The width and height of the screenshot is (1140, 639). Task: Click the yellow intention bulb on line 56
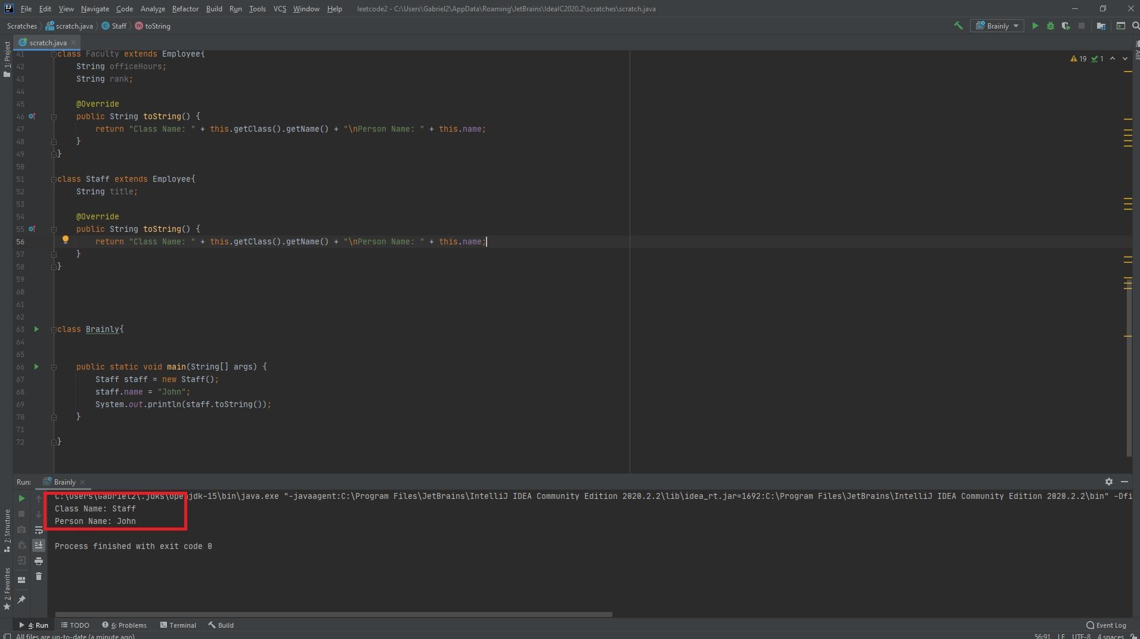tap(66, 240)
